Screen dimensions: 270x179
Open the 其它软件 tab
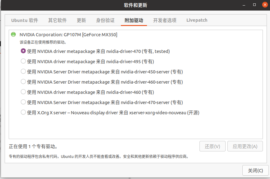(57, 20)
